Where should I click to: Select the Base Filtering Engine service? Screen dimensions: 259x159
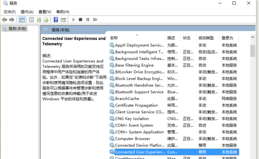point(174,66)
